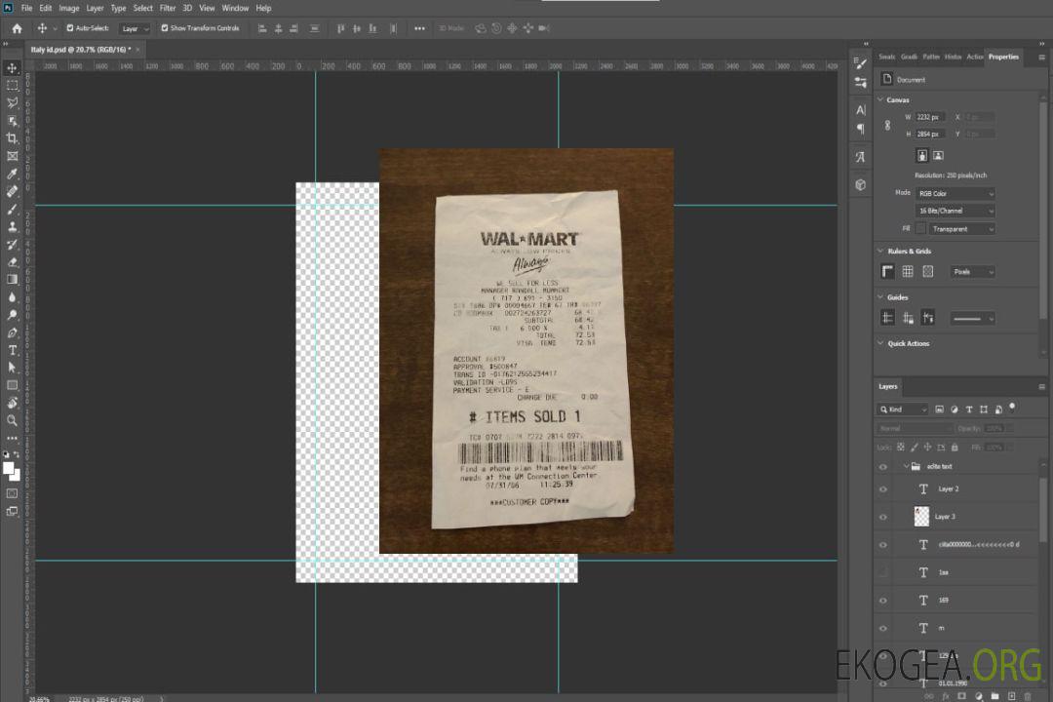The width and height of the screenshot is (1053, 702).
Task: Select the Zoom tool
Action: click(12, 420)
